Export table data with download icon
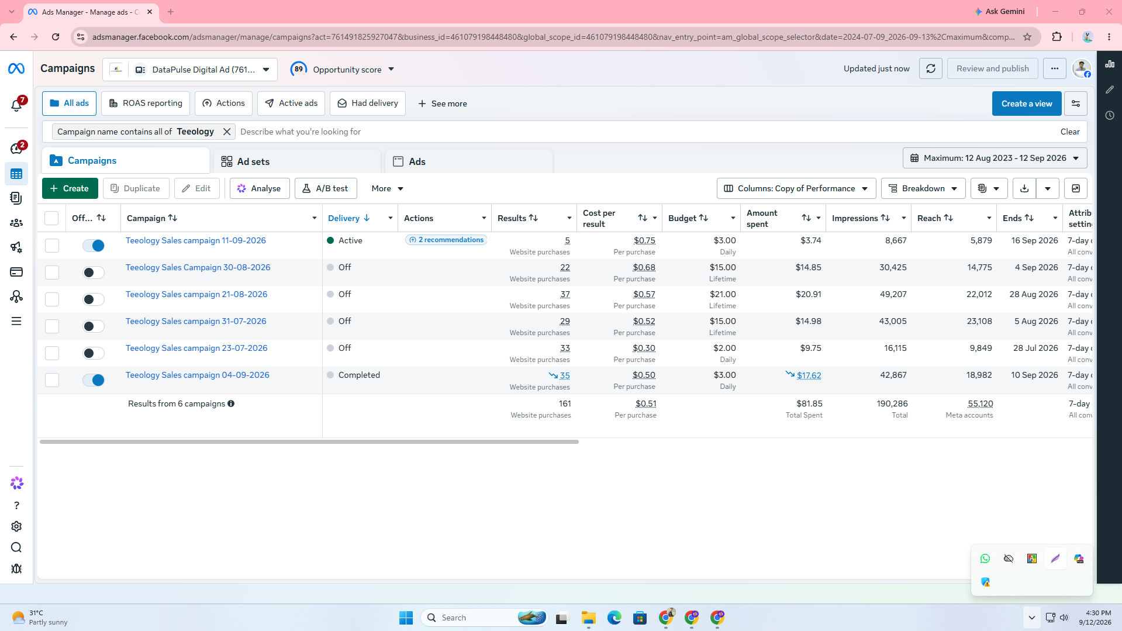Image resolution: width=1122 pixels, height=631 pixels. 1024,188
